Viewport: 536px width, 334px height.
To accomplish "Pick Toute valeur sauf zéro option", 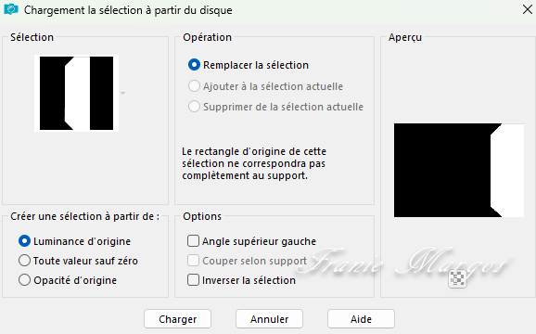I will (78, 261).
